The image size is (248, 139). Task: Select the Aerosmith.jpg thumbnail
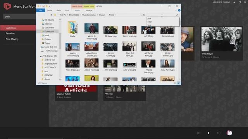tap(167, 30)
